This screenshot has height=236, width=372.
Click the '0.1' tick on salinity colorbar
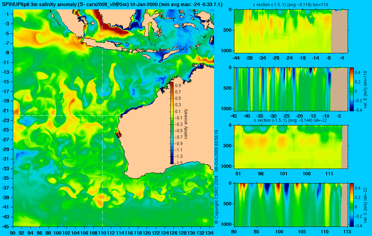point(178,111)
